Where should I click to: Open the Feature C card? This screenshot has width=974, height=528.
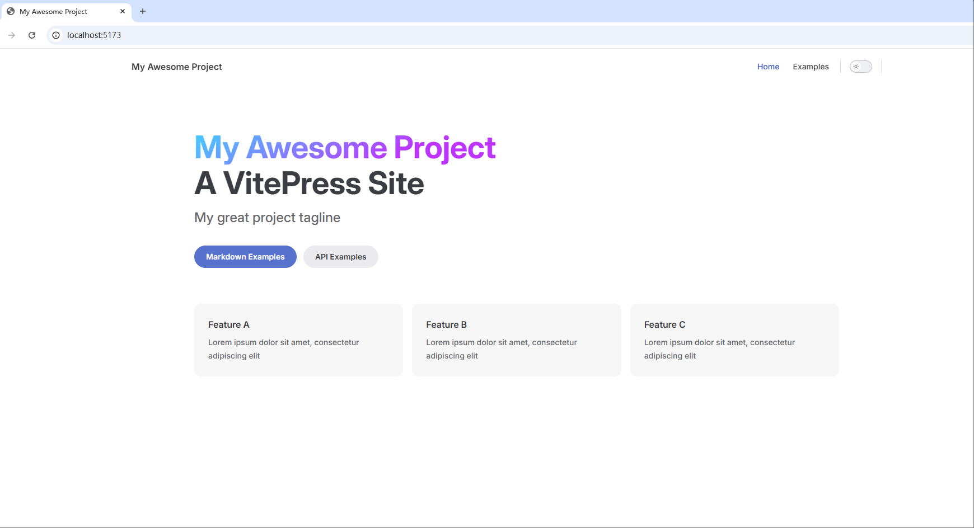734,340
